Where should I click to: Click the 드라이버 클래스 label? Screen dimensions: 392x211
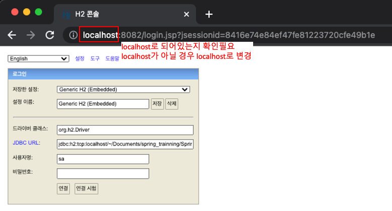30,128
